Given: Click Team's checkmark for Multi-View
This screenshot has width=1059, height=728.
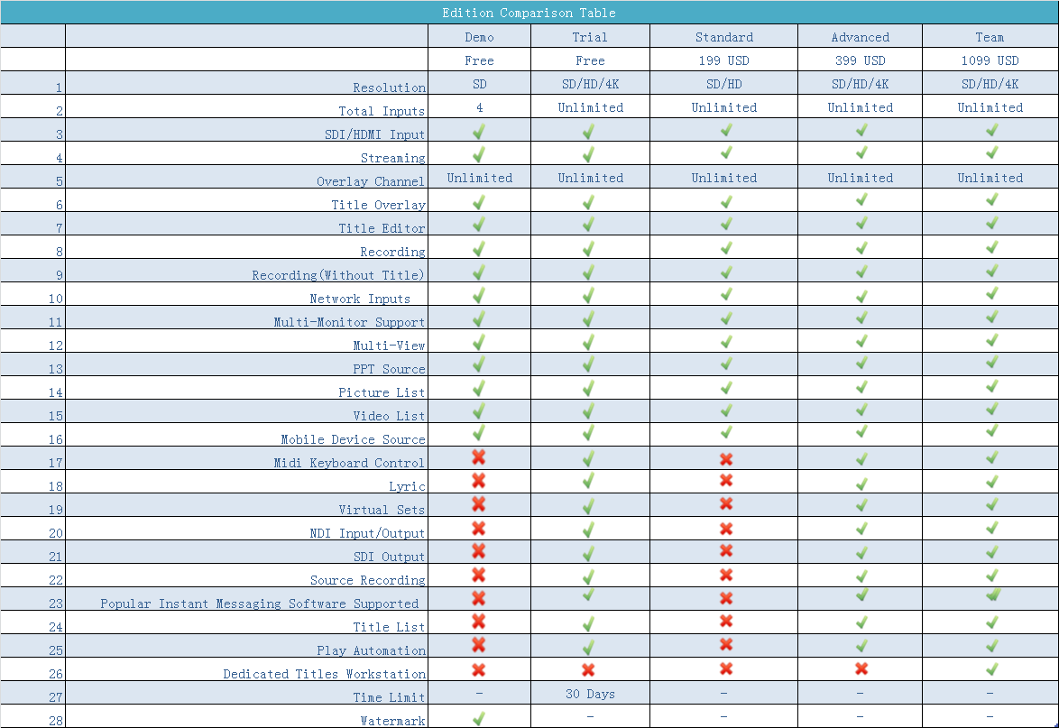Looking at the screenshot, I should click(x=991, y=341).
